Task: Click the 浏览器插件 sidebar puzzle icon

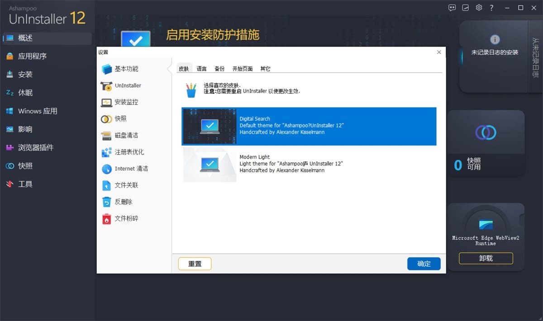Action: click(x=10, y=148)
